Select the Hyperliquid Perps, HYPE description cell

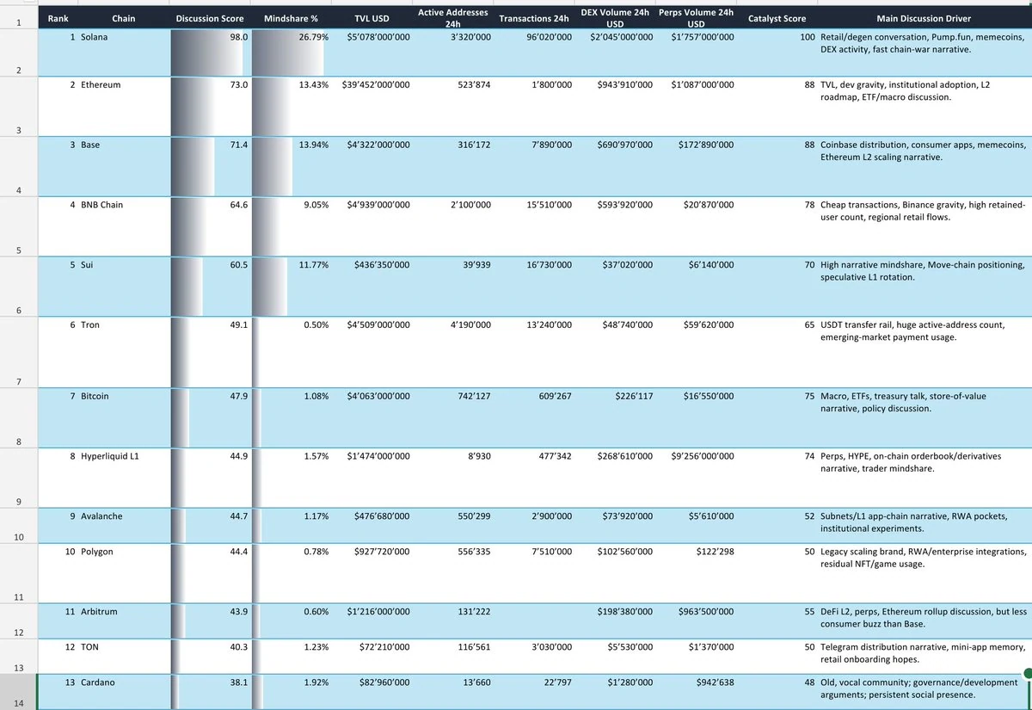pyautogui.click(x=924, y=478)
